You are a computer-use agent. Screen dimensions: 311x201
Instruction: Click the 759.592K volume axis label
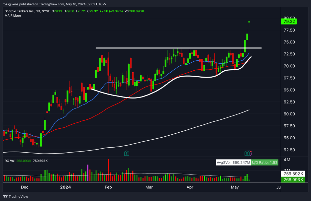(293, 174)
